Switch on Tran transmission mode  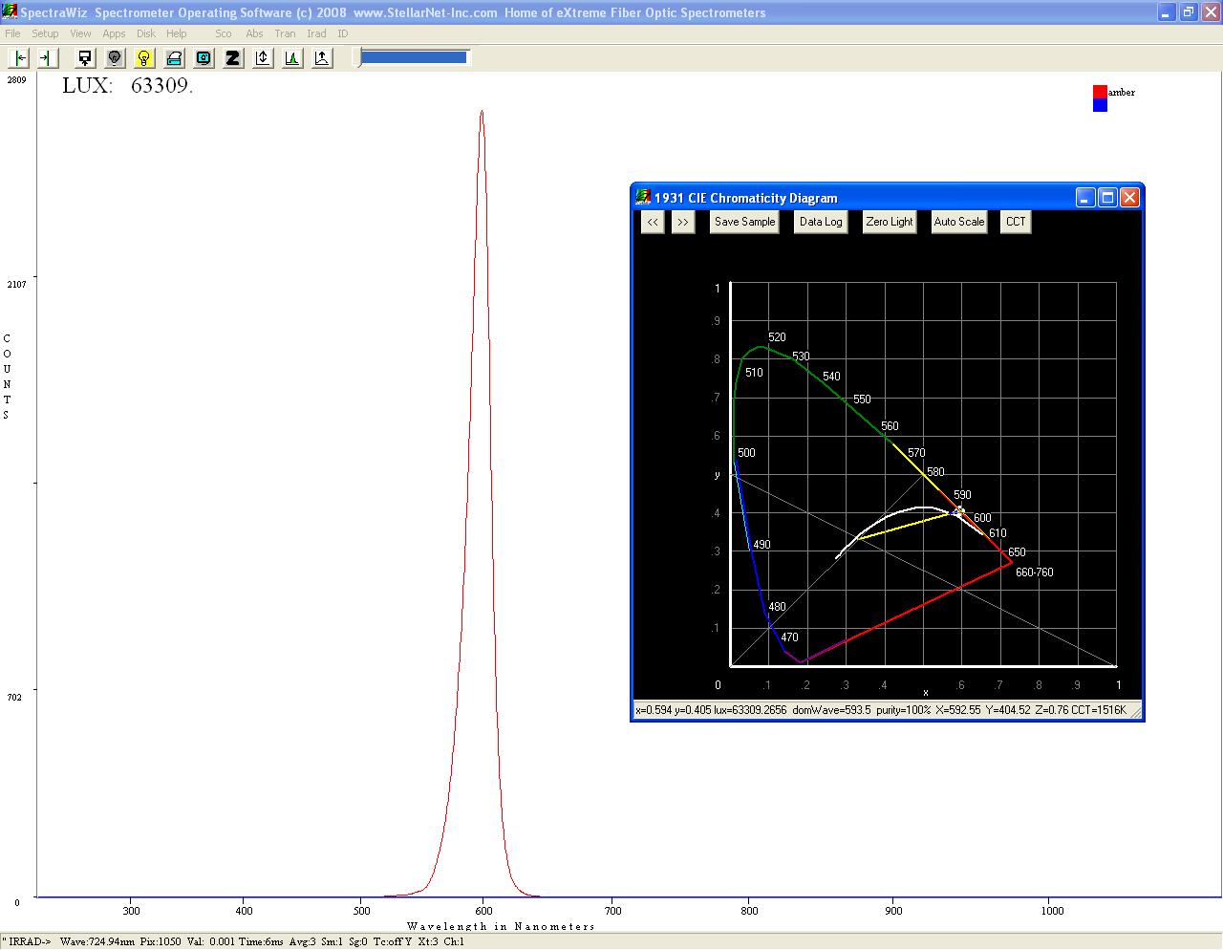click(x=284, y=32)
